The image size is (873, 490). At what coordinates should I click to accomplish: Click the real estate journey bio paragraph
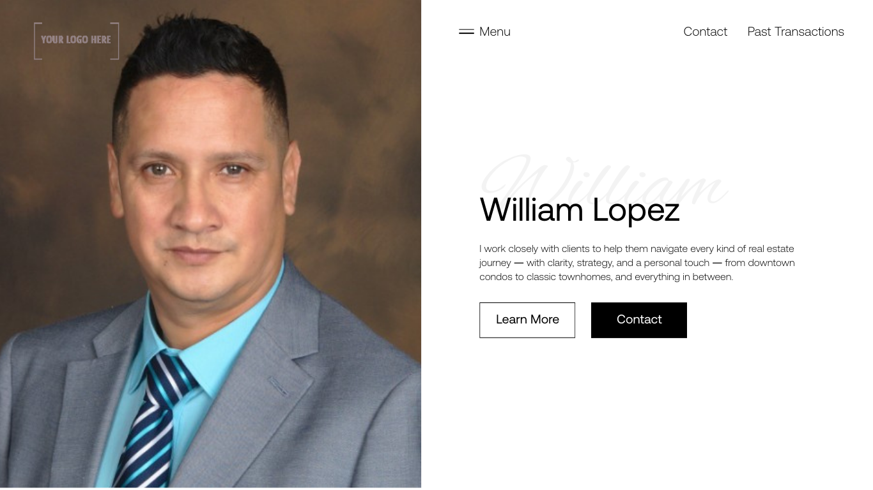point(637,262)
